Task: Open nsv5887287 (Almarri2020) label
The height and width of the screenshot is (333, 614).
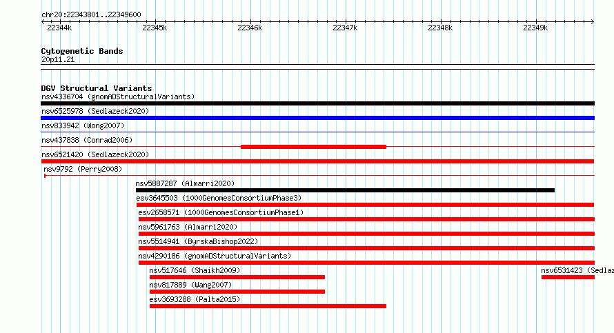Action: coord(185,183)
